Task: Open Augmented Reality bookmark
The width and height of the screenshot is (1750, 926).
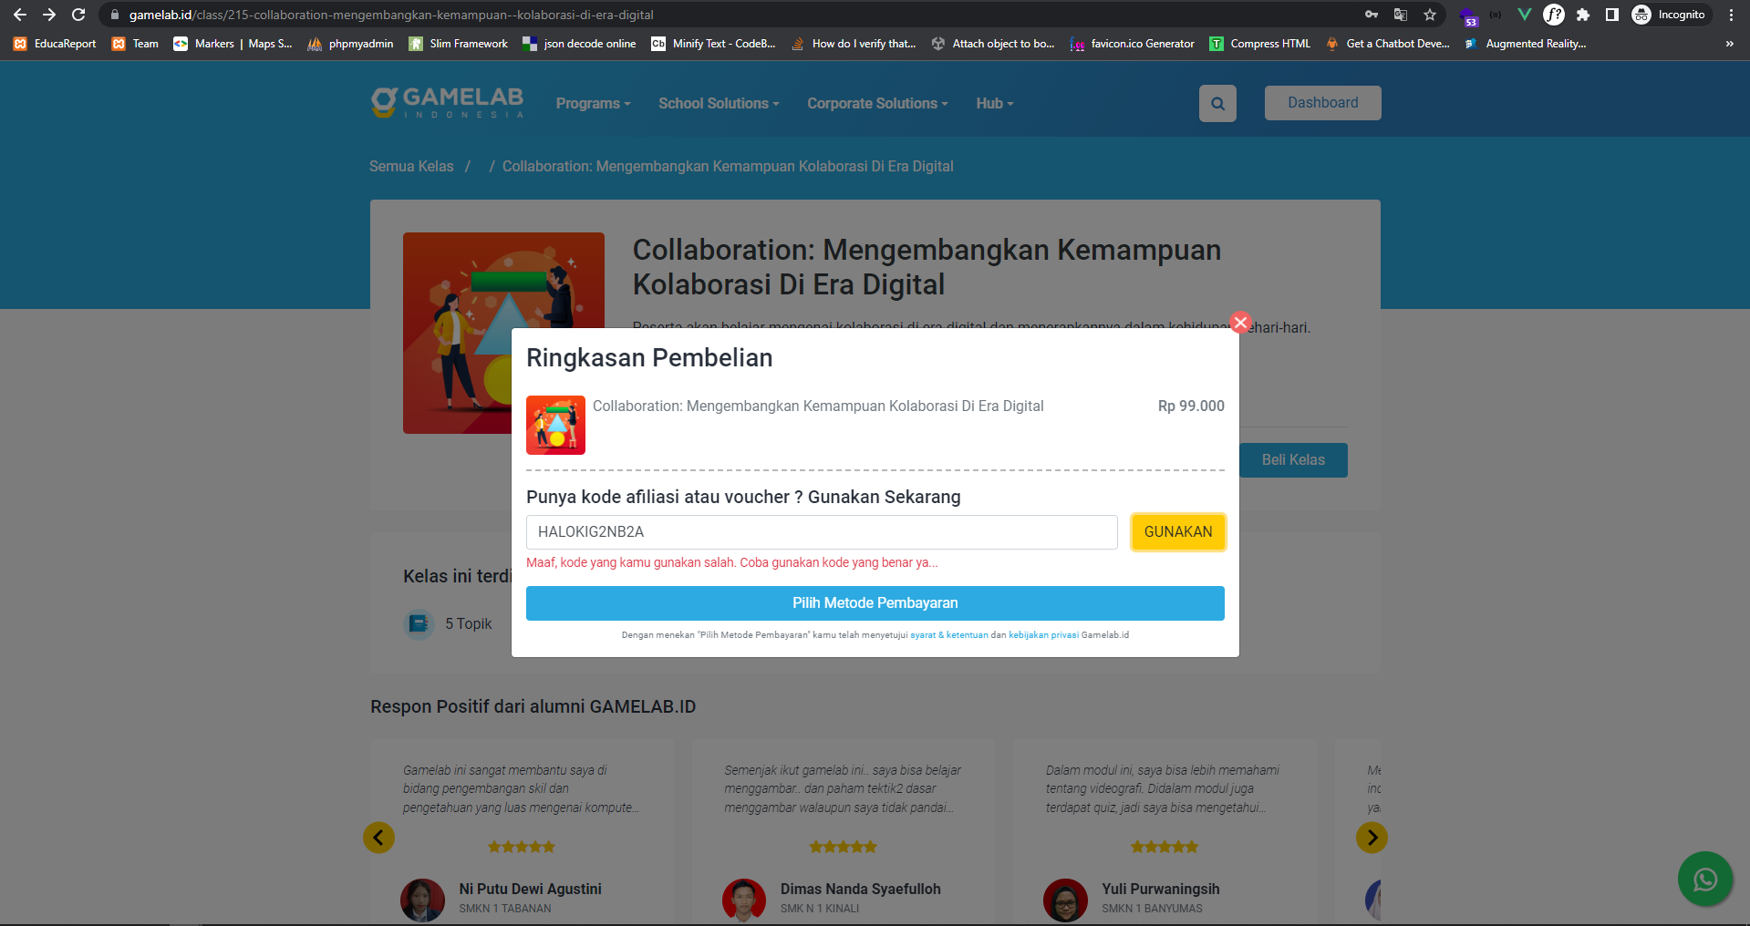Action: pos(1526,44)
